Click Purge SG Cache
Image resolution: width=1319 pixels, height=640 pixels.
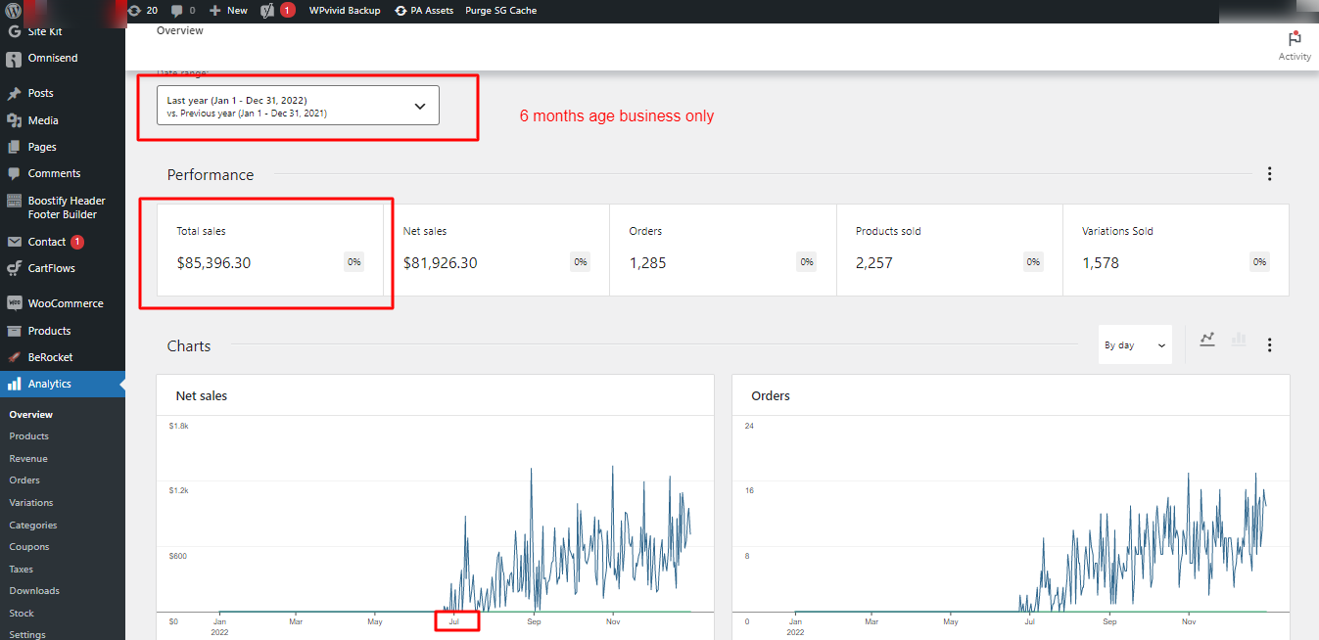(500, 10)
